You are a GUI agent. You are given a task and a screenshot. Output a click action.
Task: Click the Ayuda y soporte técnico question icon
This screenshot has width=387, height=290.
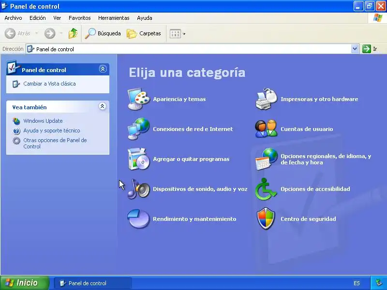point(16,130)
